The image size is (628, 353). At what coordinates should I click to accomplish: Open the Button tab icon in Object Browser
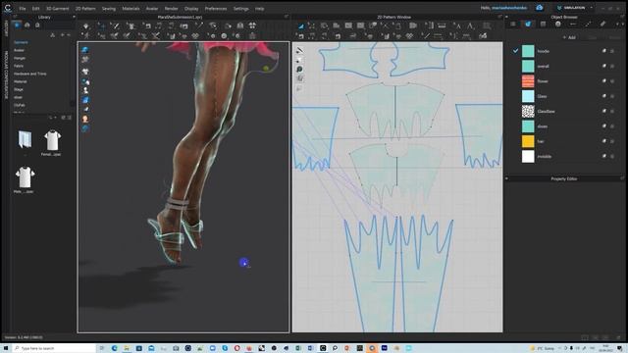tap(558, 24)
